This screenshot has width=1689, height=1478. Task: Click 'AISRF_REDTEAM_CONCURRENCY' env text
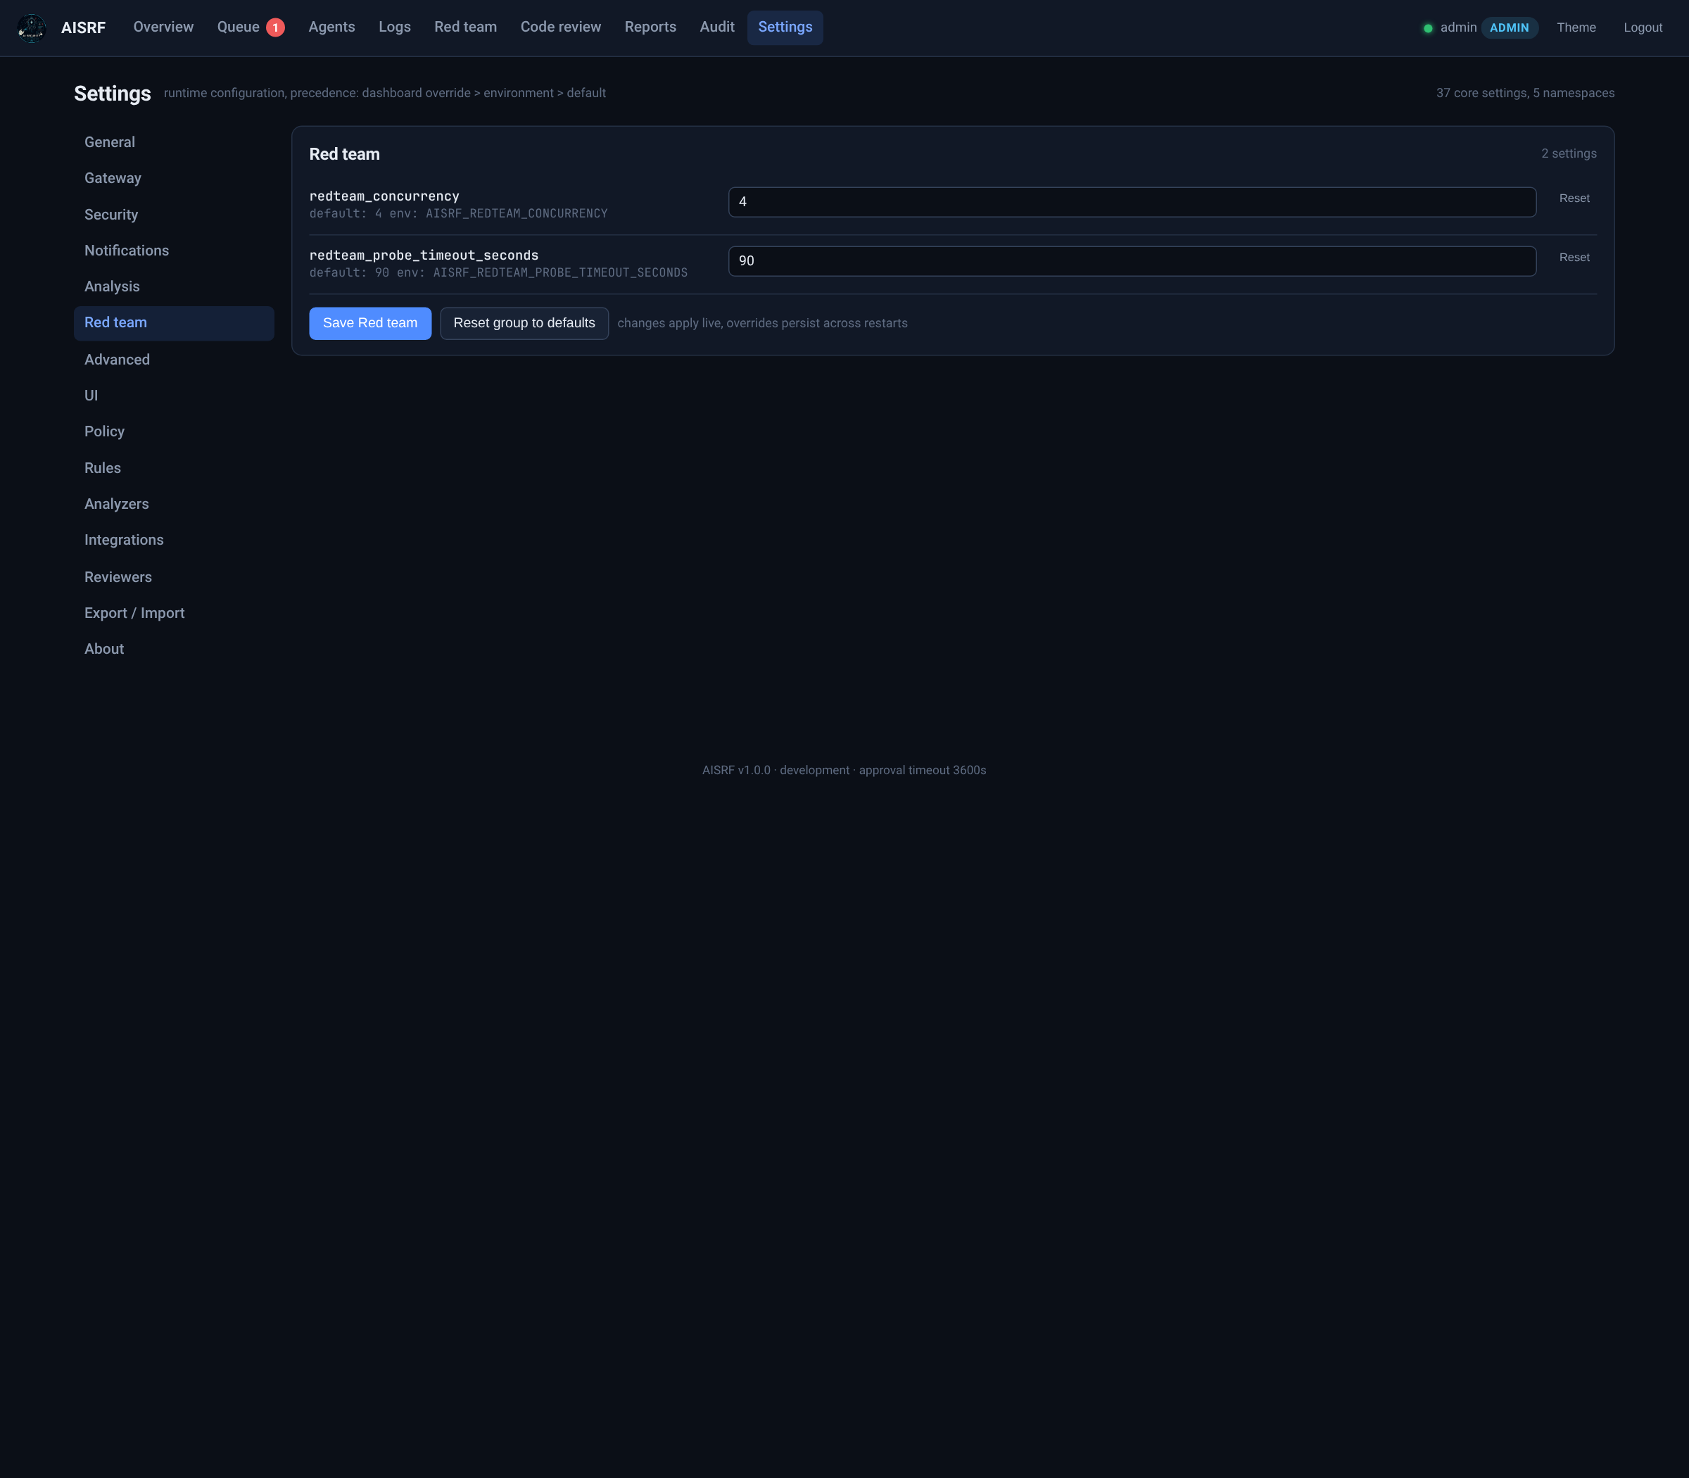517,214
